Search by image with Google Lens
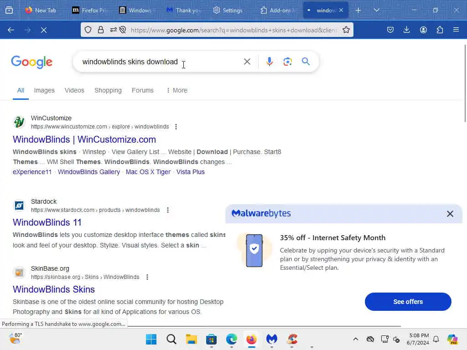This screenshot has height=350, width=467. [287, 62]
